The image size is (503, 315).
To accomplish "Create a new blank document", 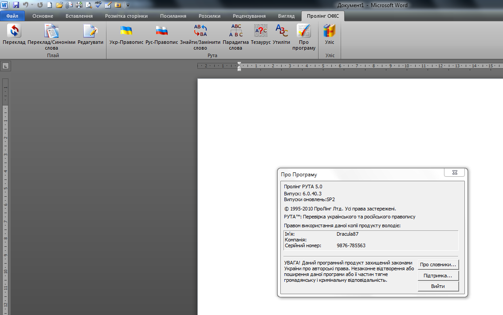I will [49, 5].
